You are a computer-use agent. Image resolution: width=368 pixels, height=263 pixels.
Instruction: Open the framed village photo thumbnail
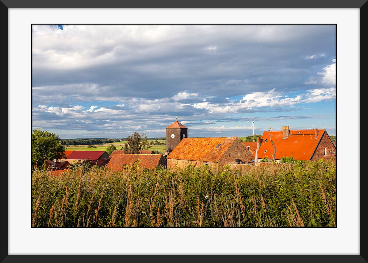pyautogui.click(x=184, y=126)
